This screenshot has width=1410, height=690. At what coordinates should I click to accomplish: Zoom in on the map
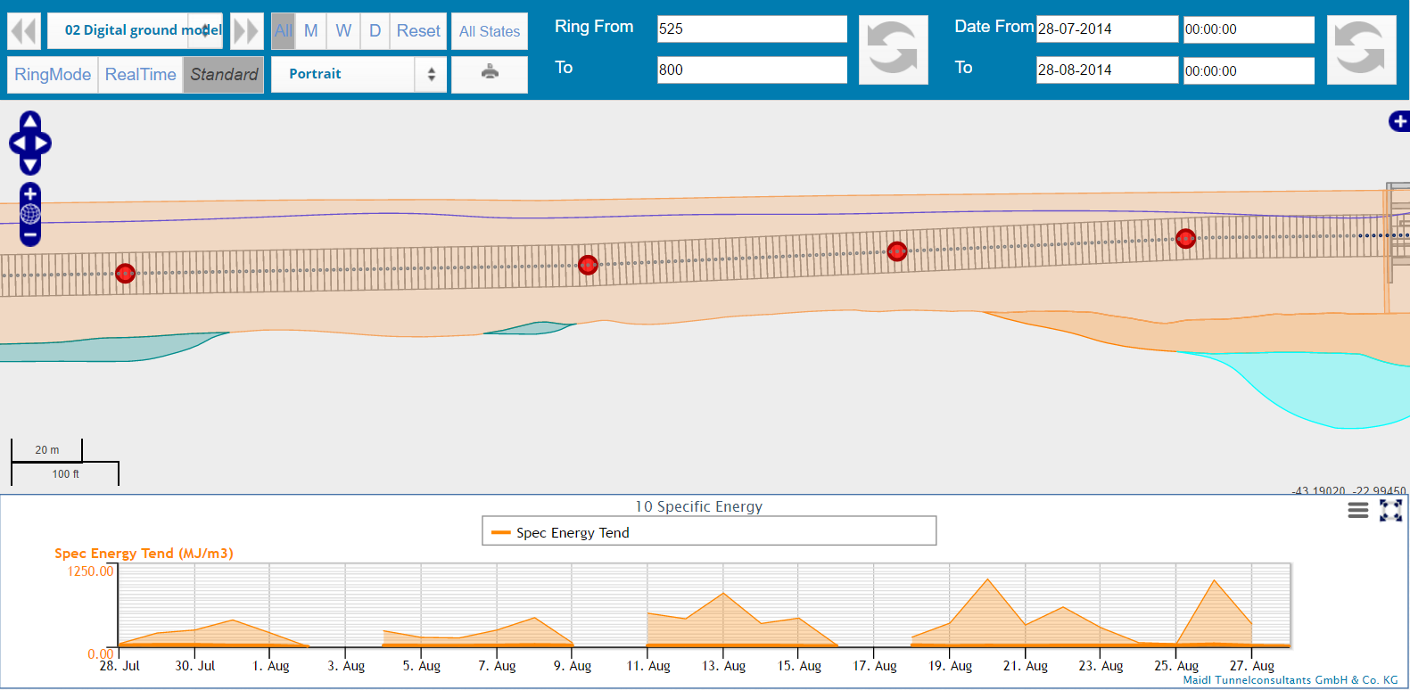tap(30, 193)
